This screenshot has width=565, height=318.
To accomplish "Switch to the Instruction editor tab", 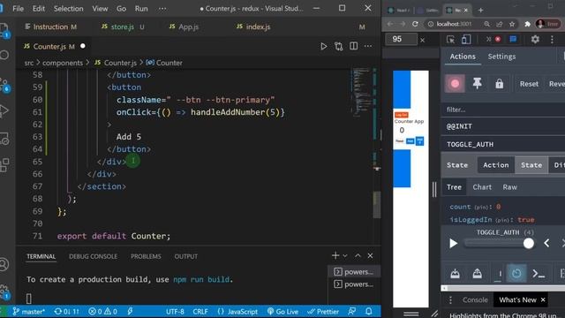I will [50, 26].
